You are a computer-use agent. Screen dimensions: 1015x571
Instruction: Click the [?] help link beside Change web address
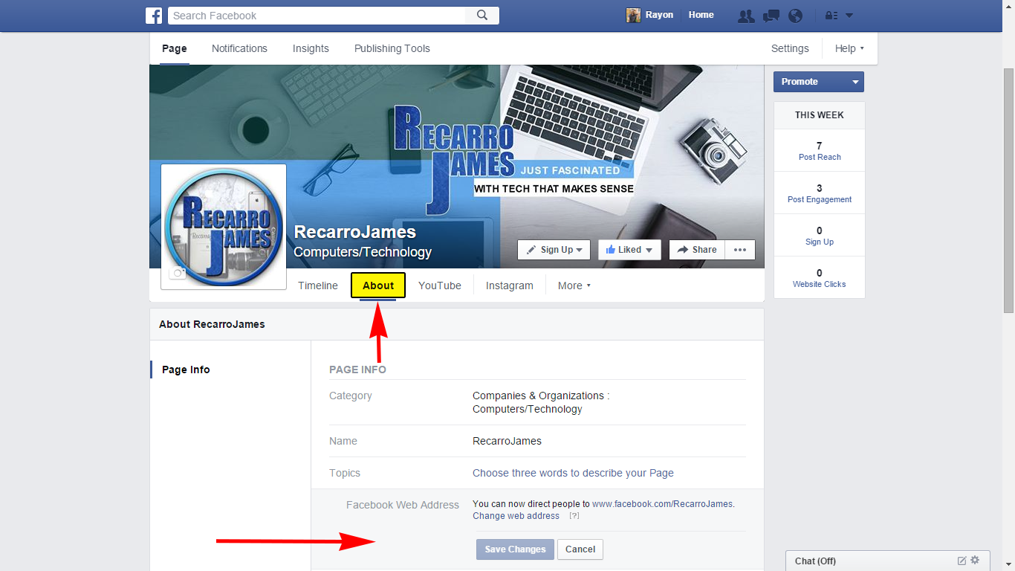click(x=574, y=516)
